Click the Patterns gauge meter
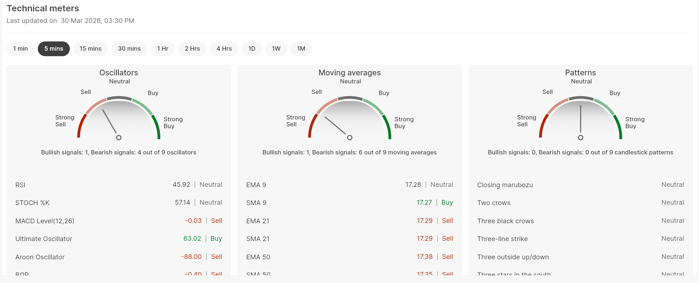The height and width of the screenshot is (283, 699). coord(580,118)
